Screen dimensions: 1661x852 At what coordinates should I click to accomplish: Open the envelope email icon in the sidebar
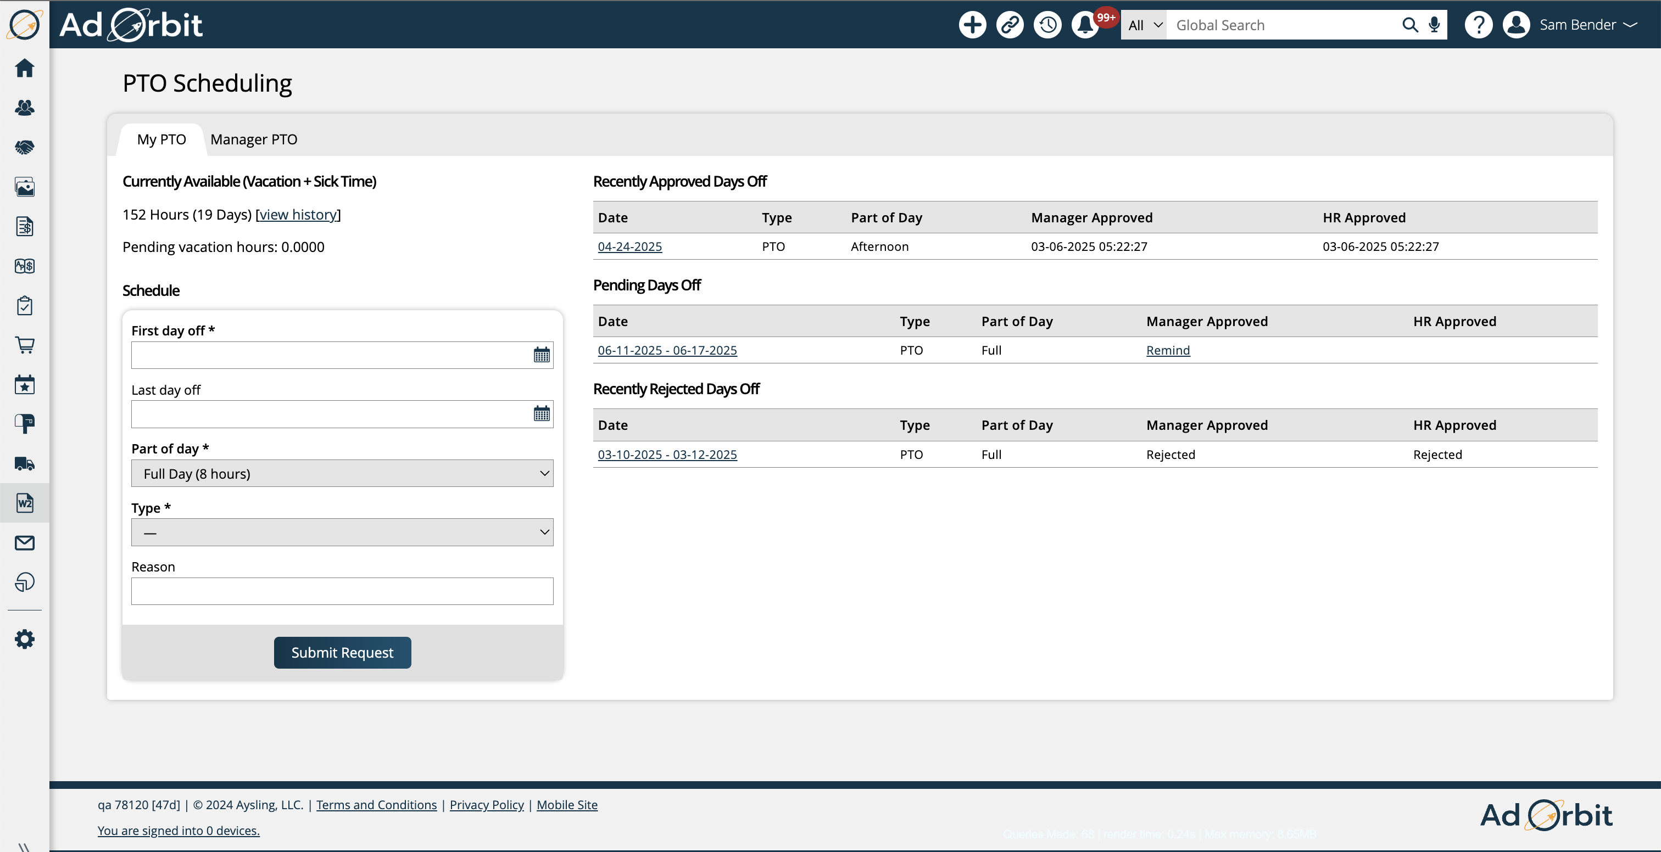tap(25, 543)
